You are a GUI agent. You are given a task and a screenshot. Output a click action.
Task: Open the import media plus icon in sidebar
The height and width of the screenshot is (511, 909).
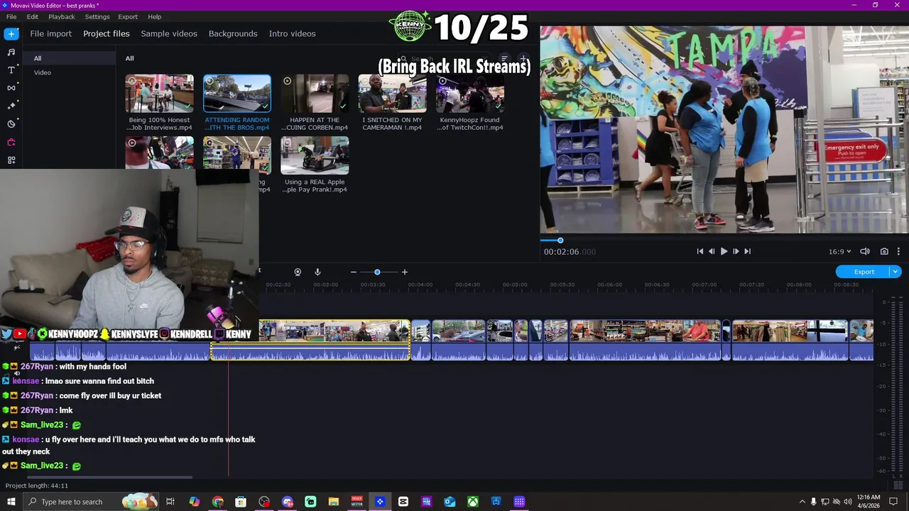click(11, 33)
